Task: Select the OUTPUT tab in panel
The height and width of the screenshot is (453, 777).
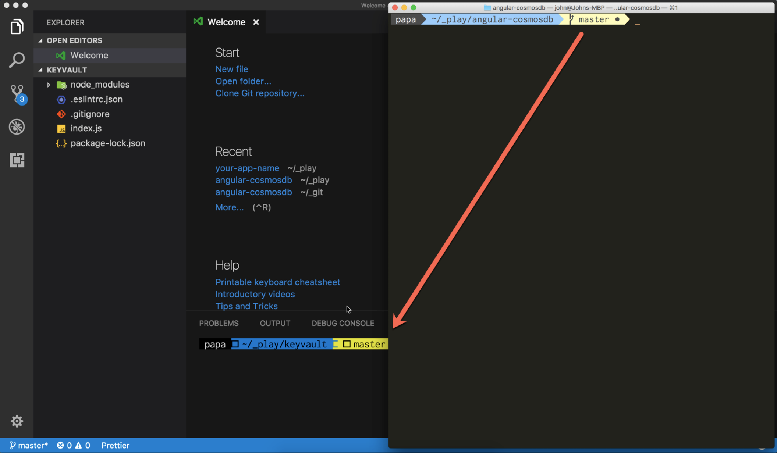Action: (275, 322)
